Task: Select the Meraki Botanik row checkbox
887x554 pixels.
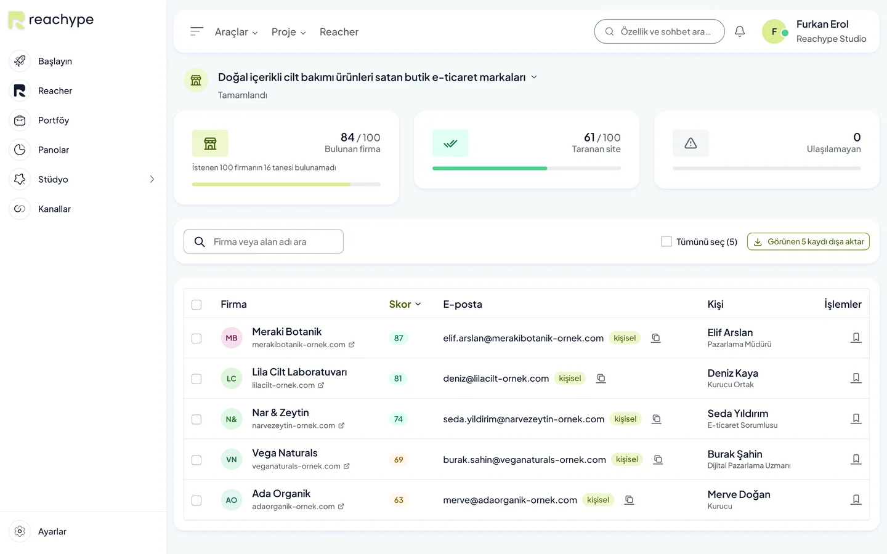Action: click(196, 339)
